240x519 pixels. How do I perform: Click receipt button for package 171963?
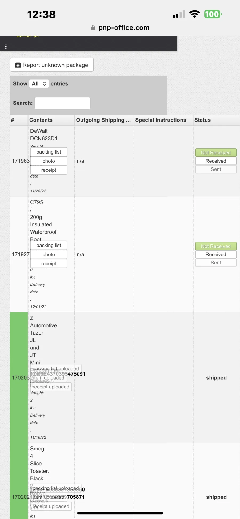coord(49,170)
